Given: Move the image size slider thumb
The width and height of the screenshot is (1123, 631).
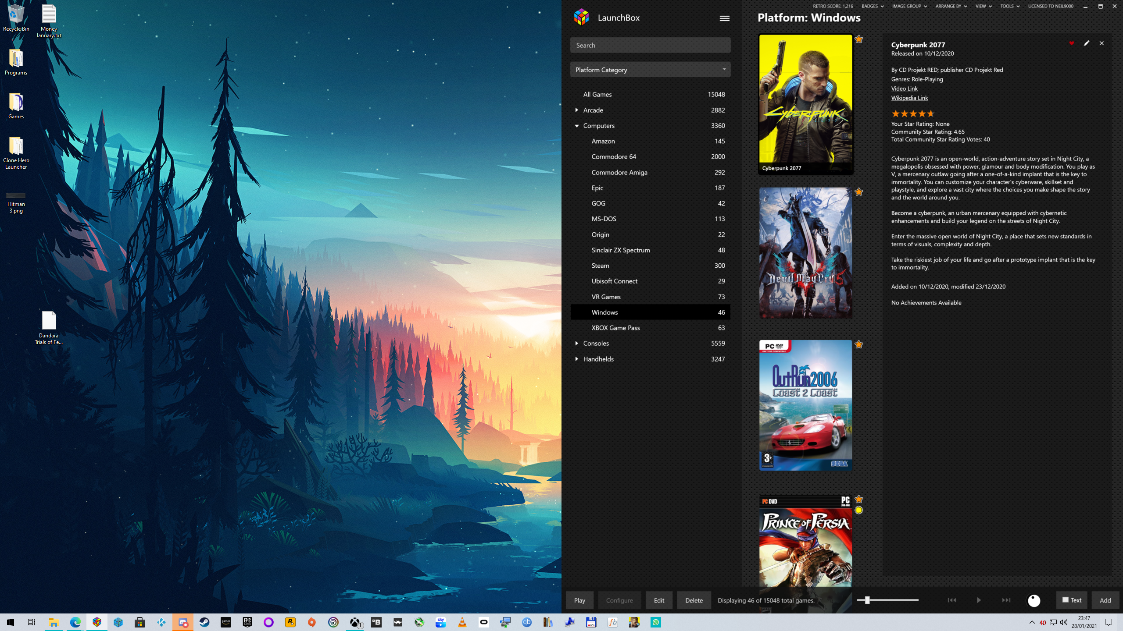Looking at the screenshot, I should click(867, 600).
